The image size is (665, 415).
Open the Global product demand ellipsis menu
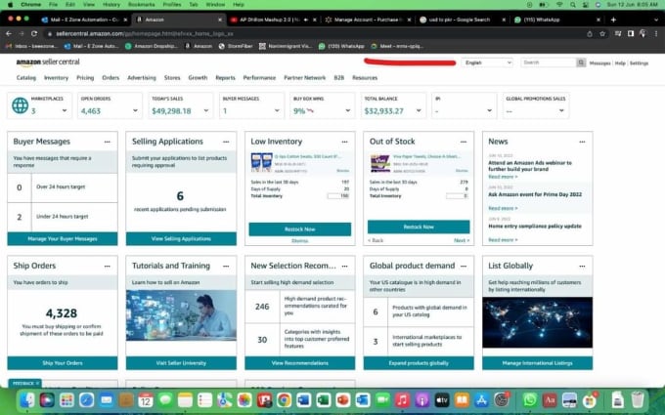pyautogui.click(x=464, y=266)
